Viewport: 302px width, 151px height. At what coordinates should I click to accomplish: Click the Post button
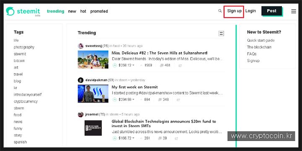tap(271, 11)
